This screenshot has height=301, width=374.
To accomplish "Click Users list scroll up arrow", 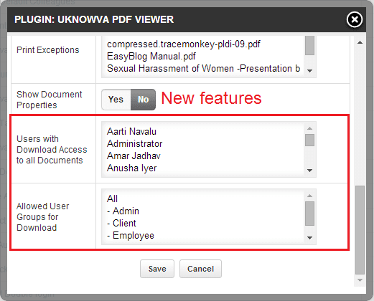I will click(x=309, y=128).
